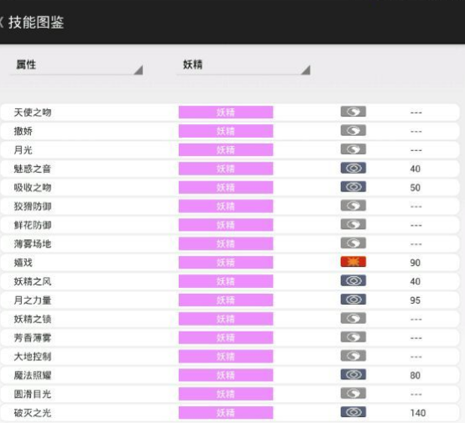Click the pink 妖精 type tag on the 撒娇 row
Viewport: 465px width, 423px height.
[x=226, y=131]
